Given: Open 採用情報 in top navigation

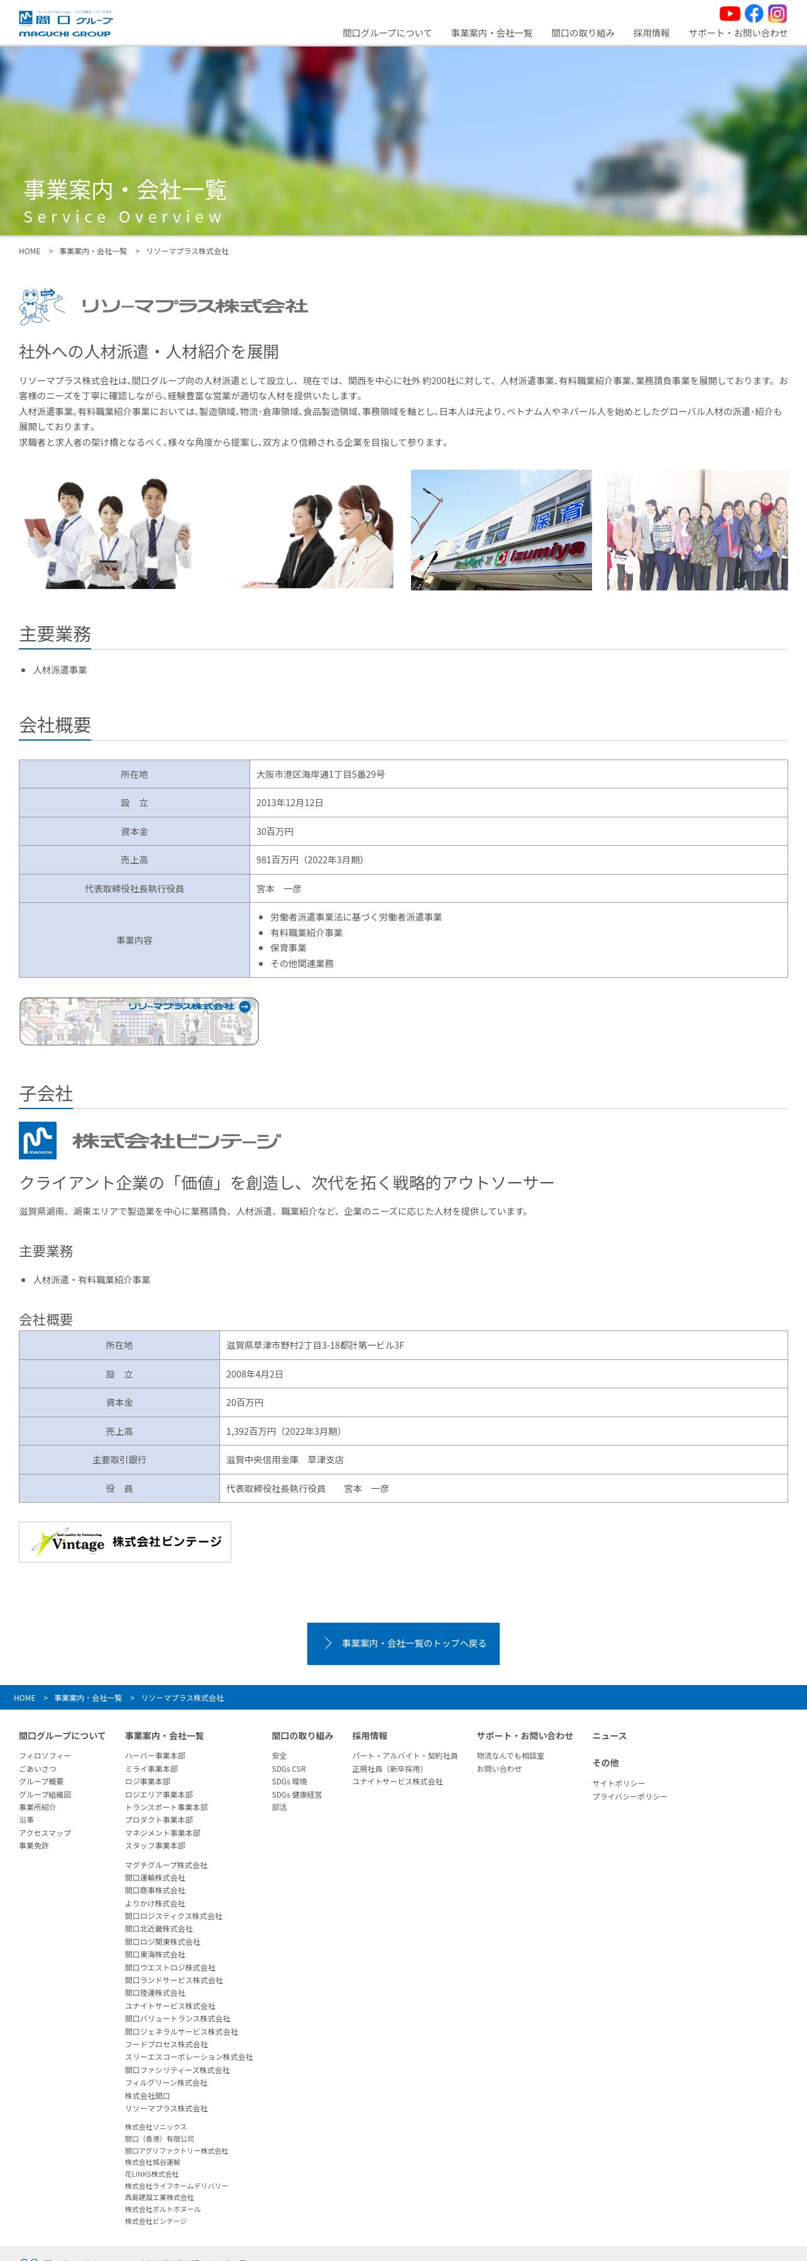Looking at the screenshot, I should [x=651, y=33].
